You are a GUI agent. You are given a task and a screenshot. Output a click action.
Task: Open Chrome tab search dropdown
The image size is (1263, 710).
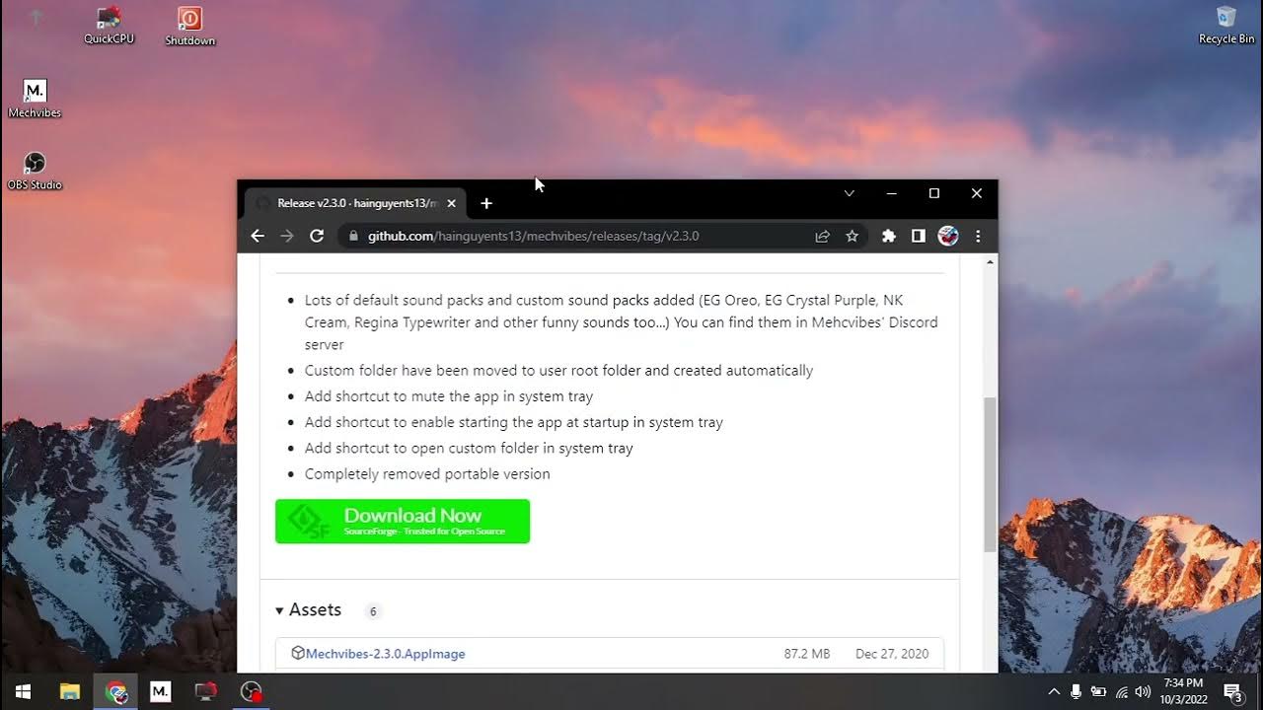click(849, 193)
